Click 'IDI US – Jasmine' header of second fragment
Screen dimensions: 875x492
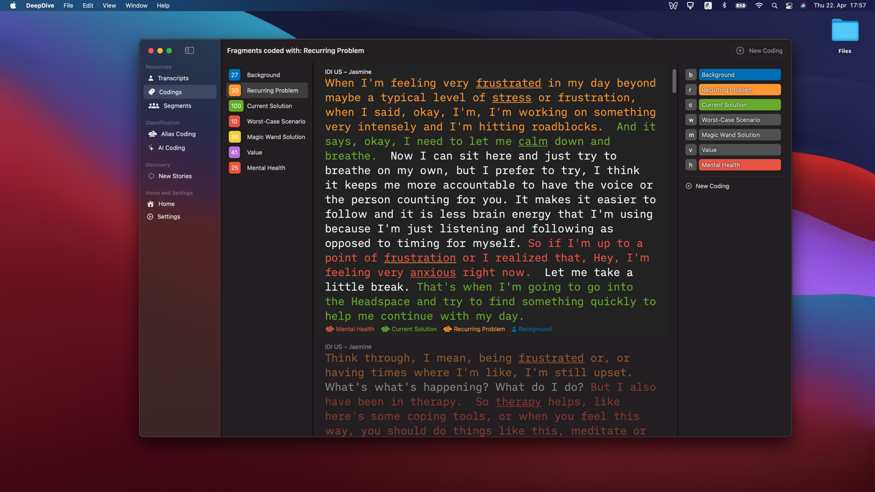[348, 347]
